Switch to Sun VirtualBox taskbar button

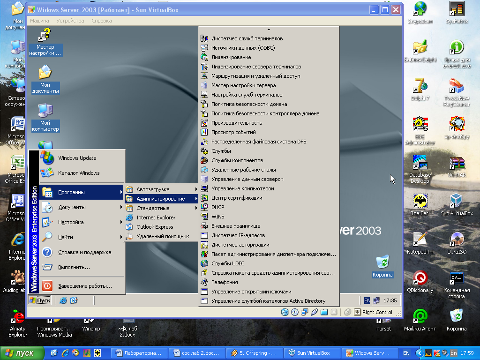tap(312, 353)
